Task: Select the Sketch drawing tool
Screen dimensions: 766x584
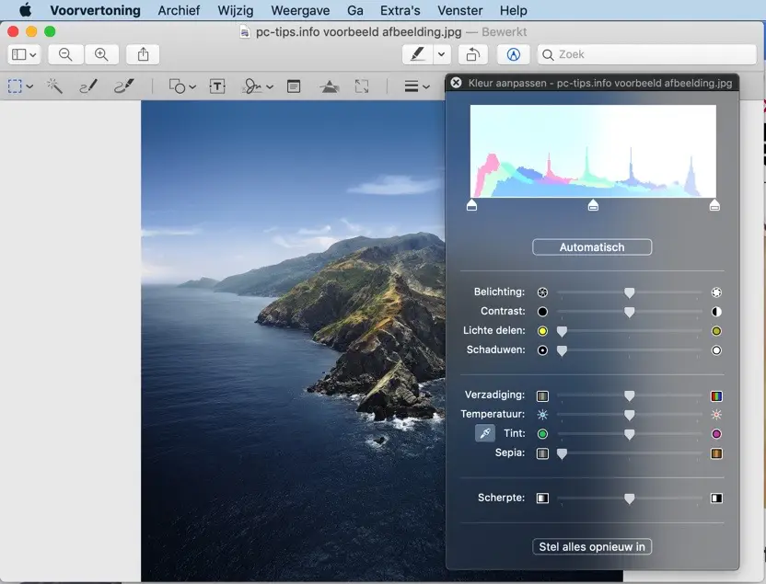Action: 88,86
